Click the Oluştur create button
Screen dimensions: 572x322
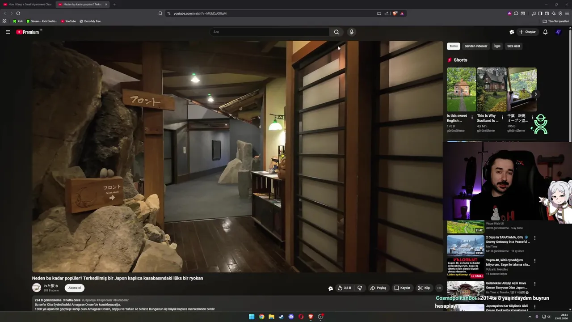(527, 32)
